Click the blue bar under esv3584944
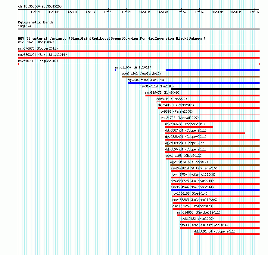 point(215,190)
